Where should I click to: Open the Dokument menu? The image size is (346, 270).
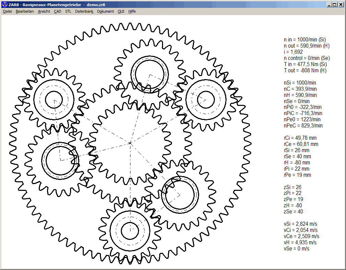tap(105, 11)
